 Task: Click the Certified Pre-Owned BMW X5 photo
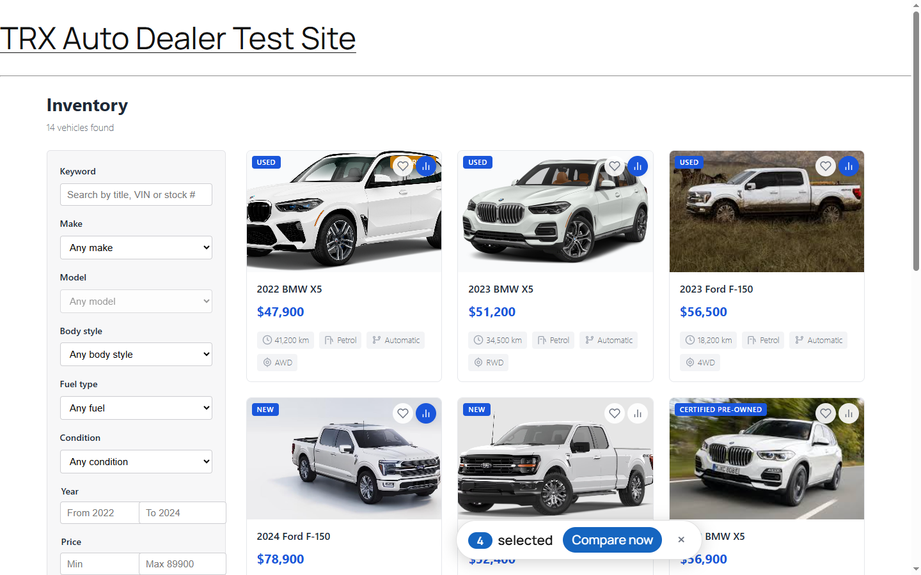point(767,459)
